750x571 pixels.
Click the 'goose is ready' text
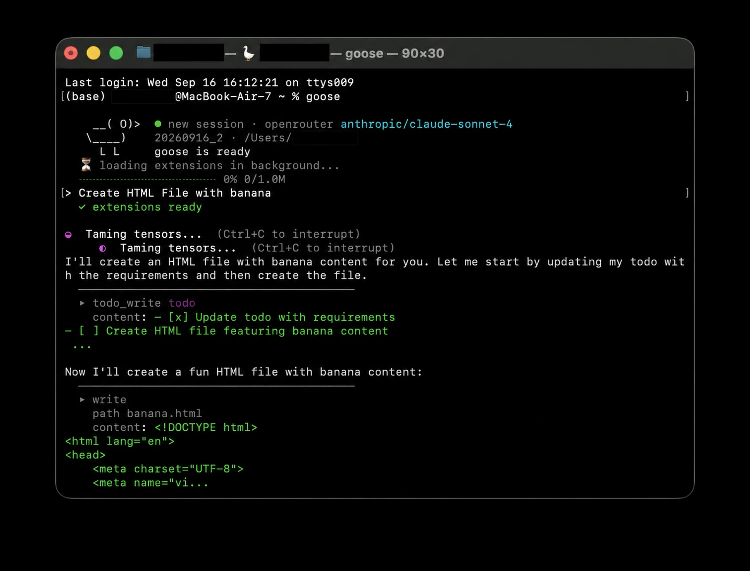tap(203, 152)
